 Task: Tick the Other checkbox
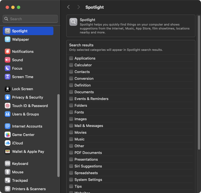coord(71,146)
